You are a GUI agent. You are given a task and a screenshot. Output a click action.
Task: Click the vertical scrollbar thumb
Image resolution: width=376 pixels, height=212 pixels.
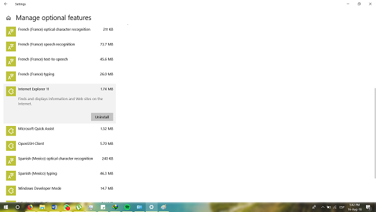click(x=375, y=134)
